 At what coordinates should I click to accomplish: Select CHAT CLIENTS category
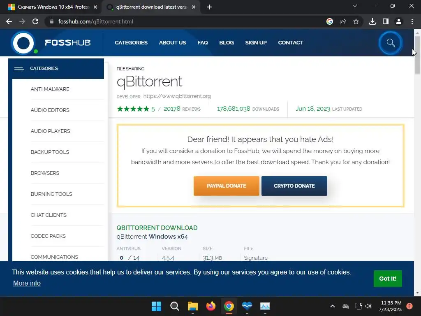click(49, 215)
